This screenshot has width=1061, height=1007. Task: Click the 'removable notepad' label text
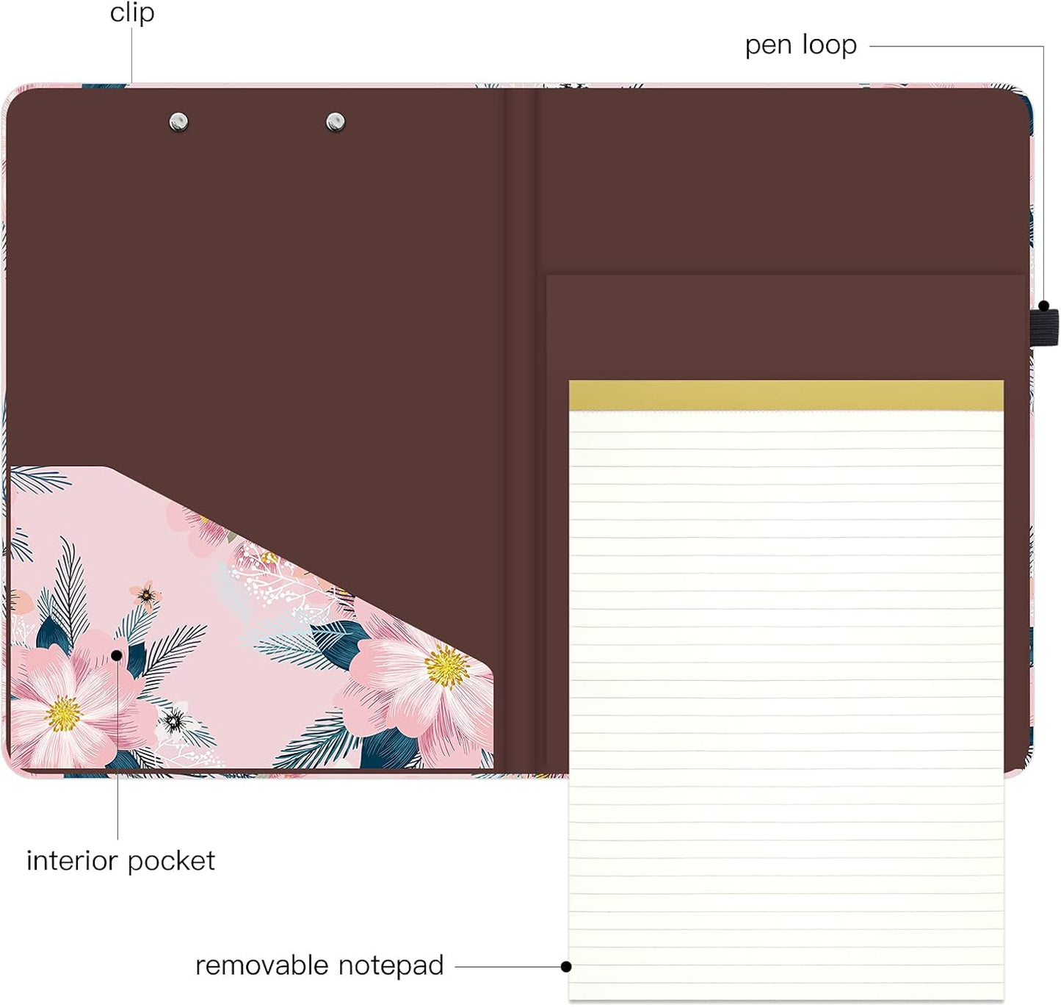click(x=319, y=965)
